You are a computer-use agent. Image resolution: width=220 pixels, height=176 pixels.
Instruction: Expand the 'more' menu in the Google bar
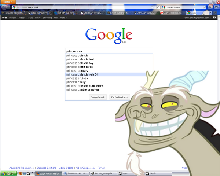coord(63,18)
